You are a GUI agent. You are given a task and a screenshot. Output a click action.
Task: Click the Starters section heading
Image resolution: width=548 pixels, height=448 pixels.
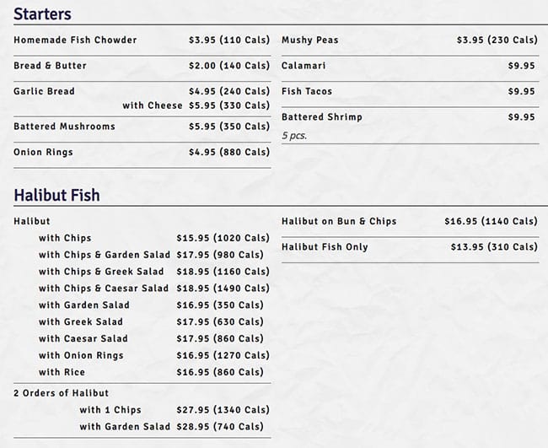pos(42,14)
